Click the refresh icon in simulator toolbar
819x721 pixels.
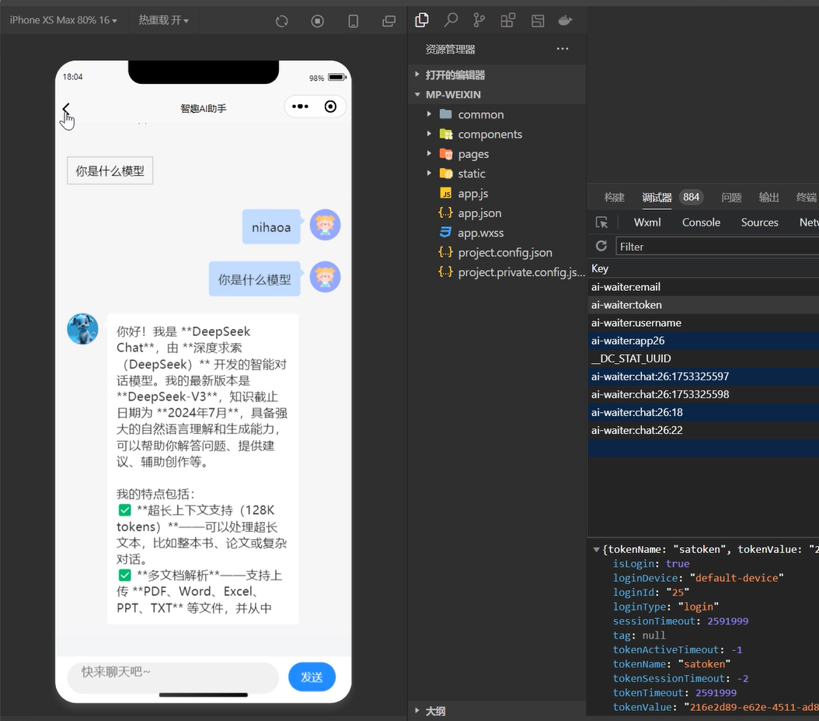point(281,21)
